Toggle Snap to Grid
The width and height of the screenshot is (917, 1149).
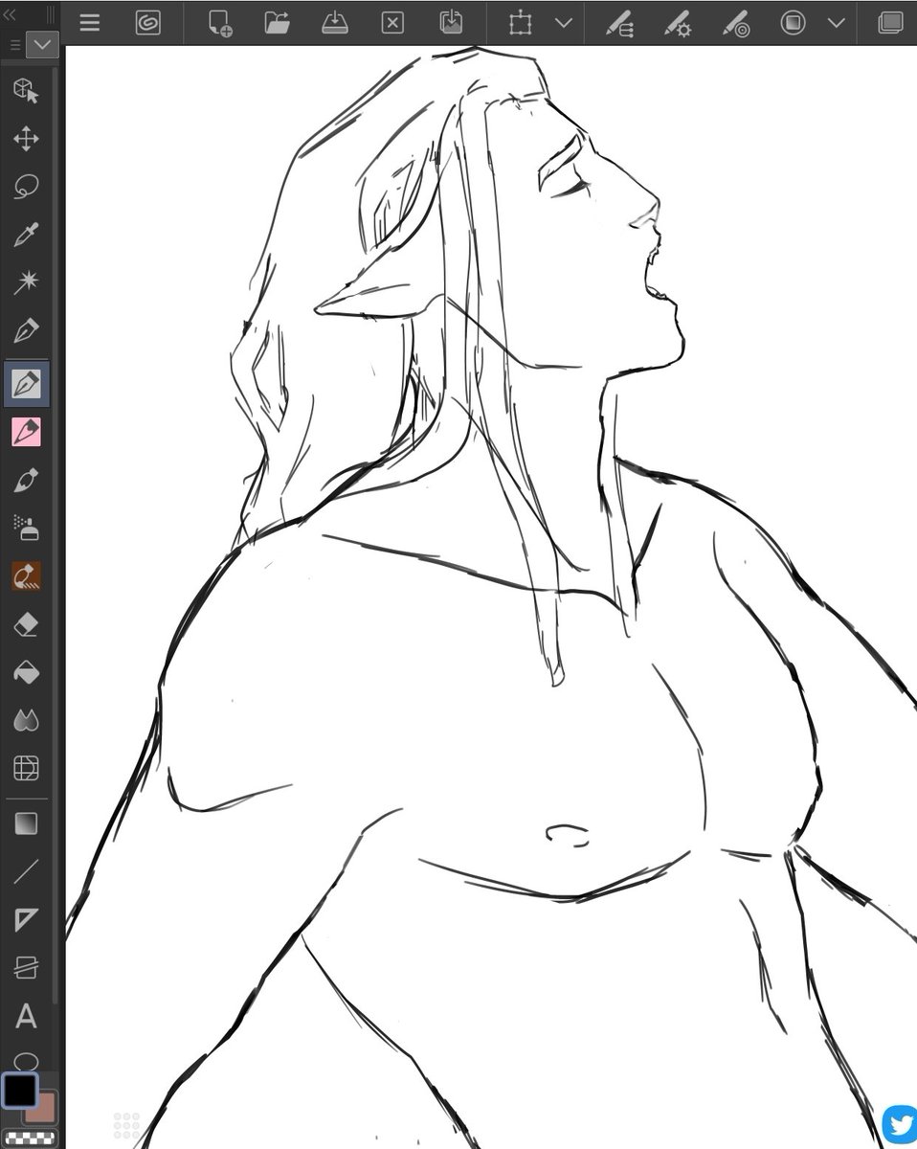[x=735, y=23]
